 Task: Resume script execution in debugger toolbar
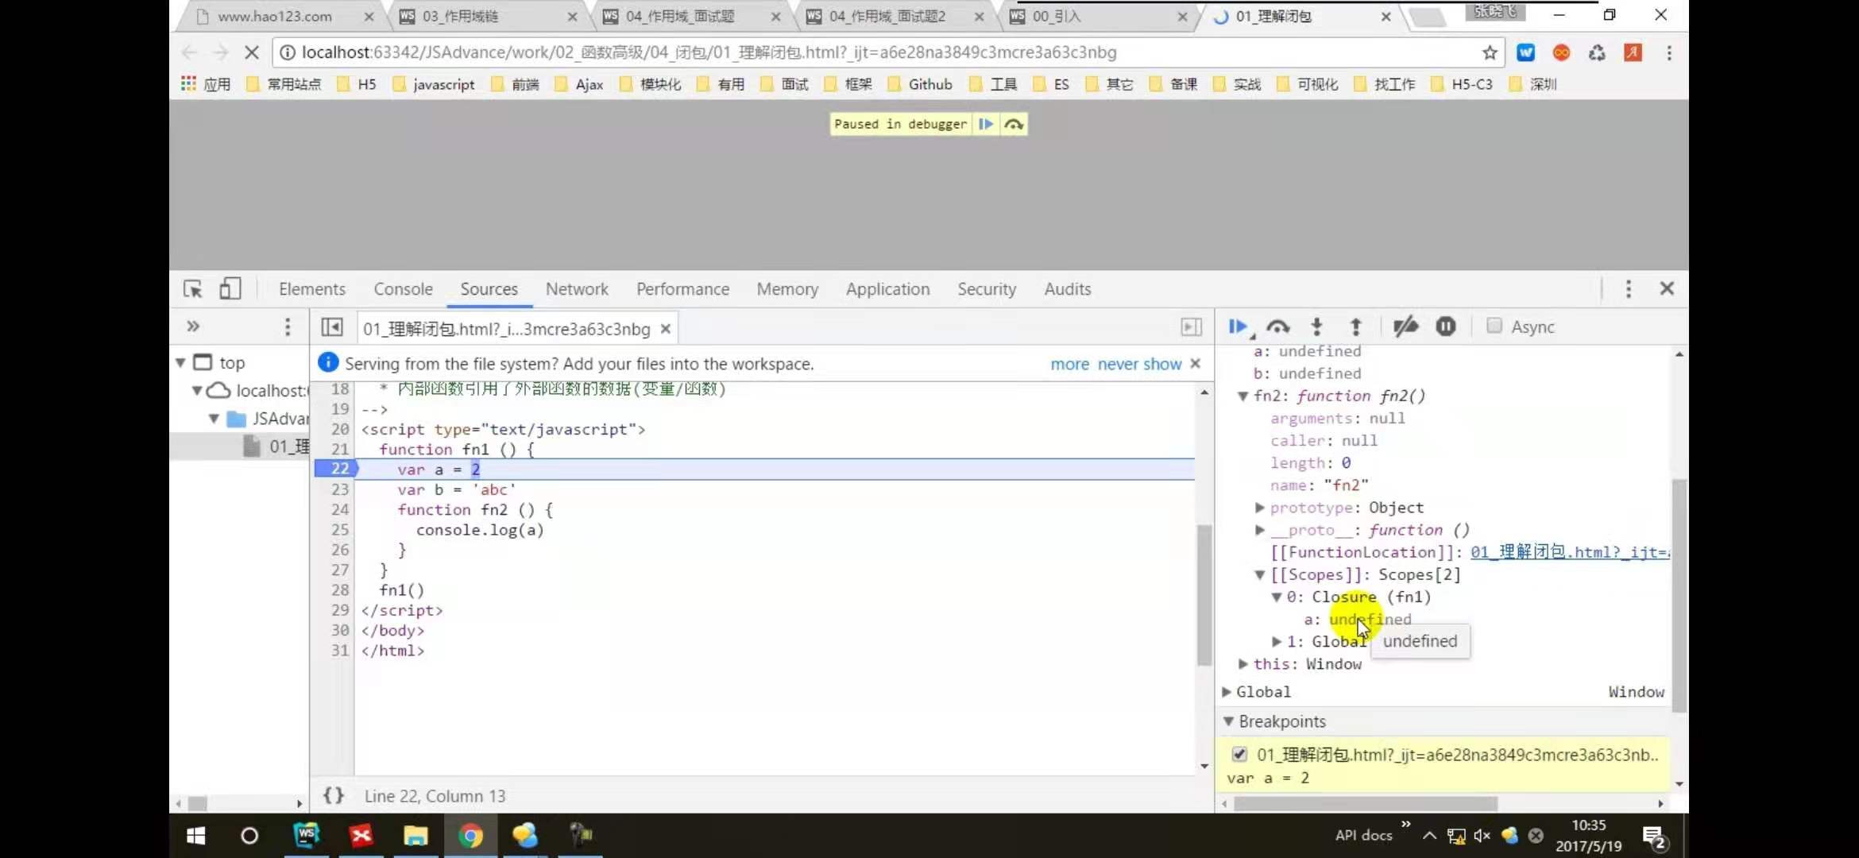[x=1237, y=327]
